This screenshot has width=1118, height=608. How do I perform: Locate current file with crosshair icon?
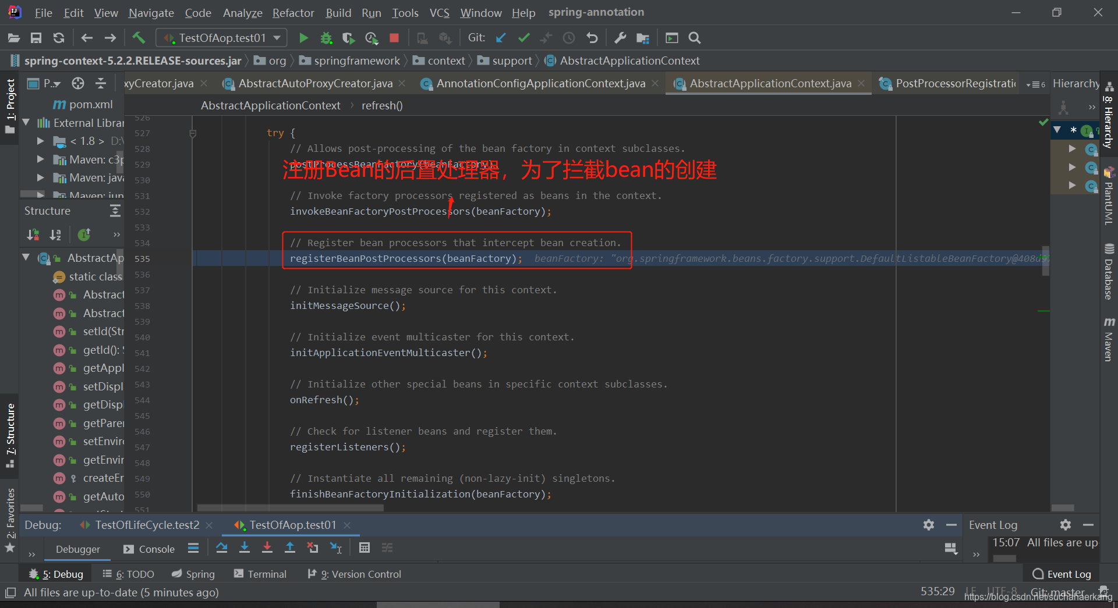point(78,83)
